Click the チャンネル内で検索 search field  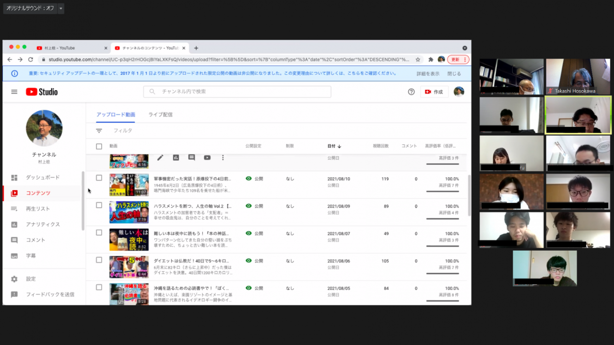237,92
